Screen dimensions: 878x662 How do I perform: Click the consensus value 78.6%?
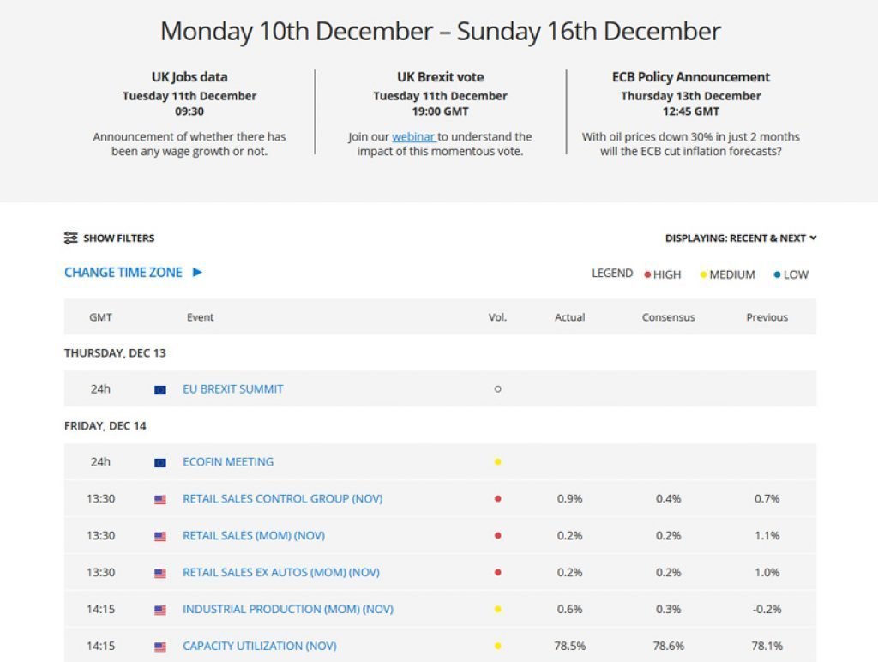[668, 646]
